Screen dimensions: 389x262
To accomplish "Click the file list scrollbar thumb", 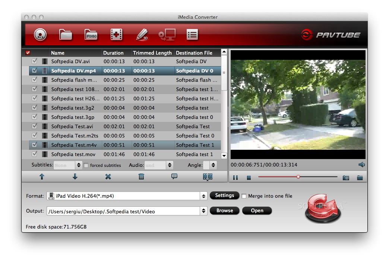I will coord(224,73).
